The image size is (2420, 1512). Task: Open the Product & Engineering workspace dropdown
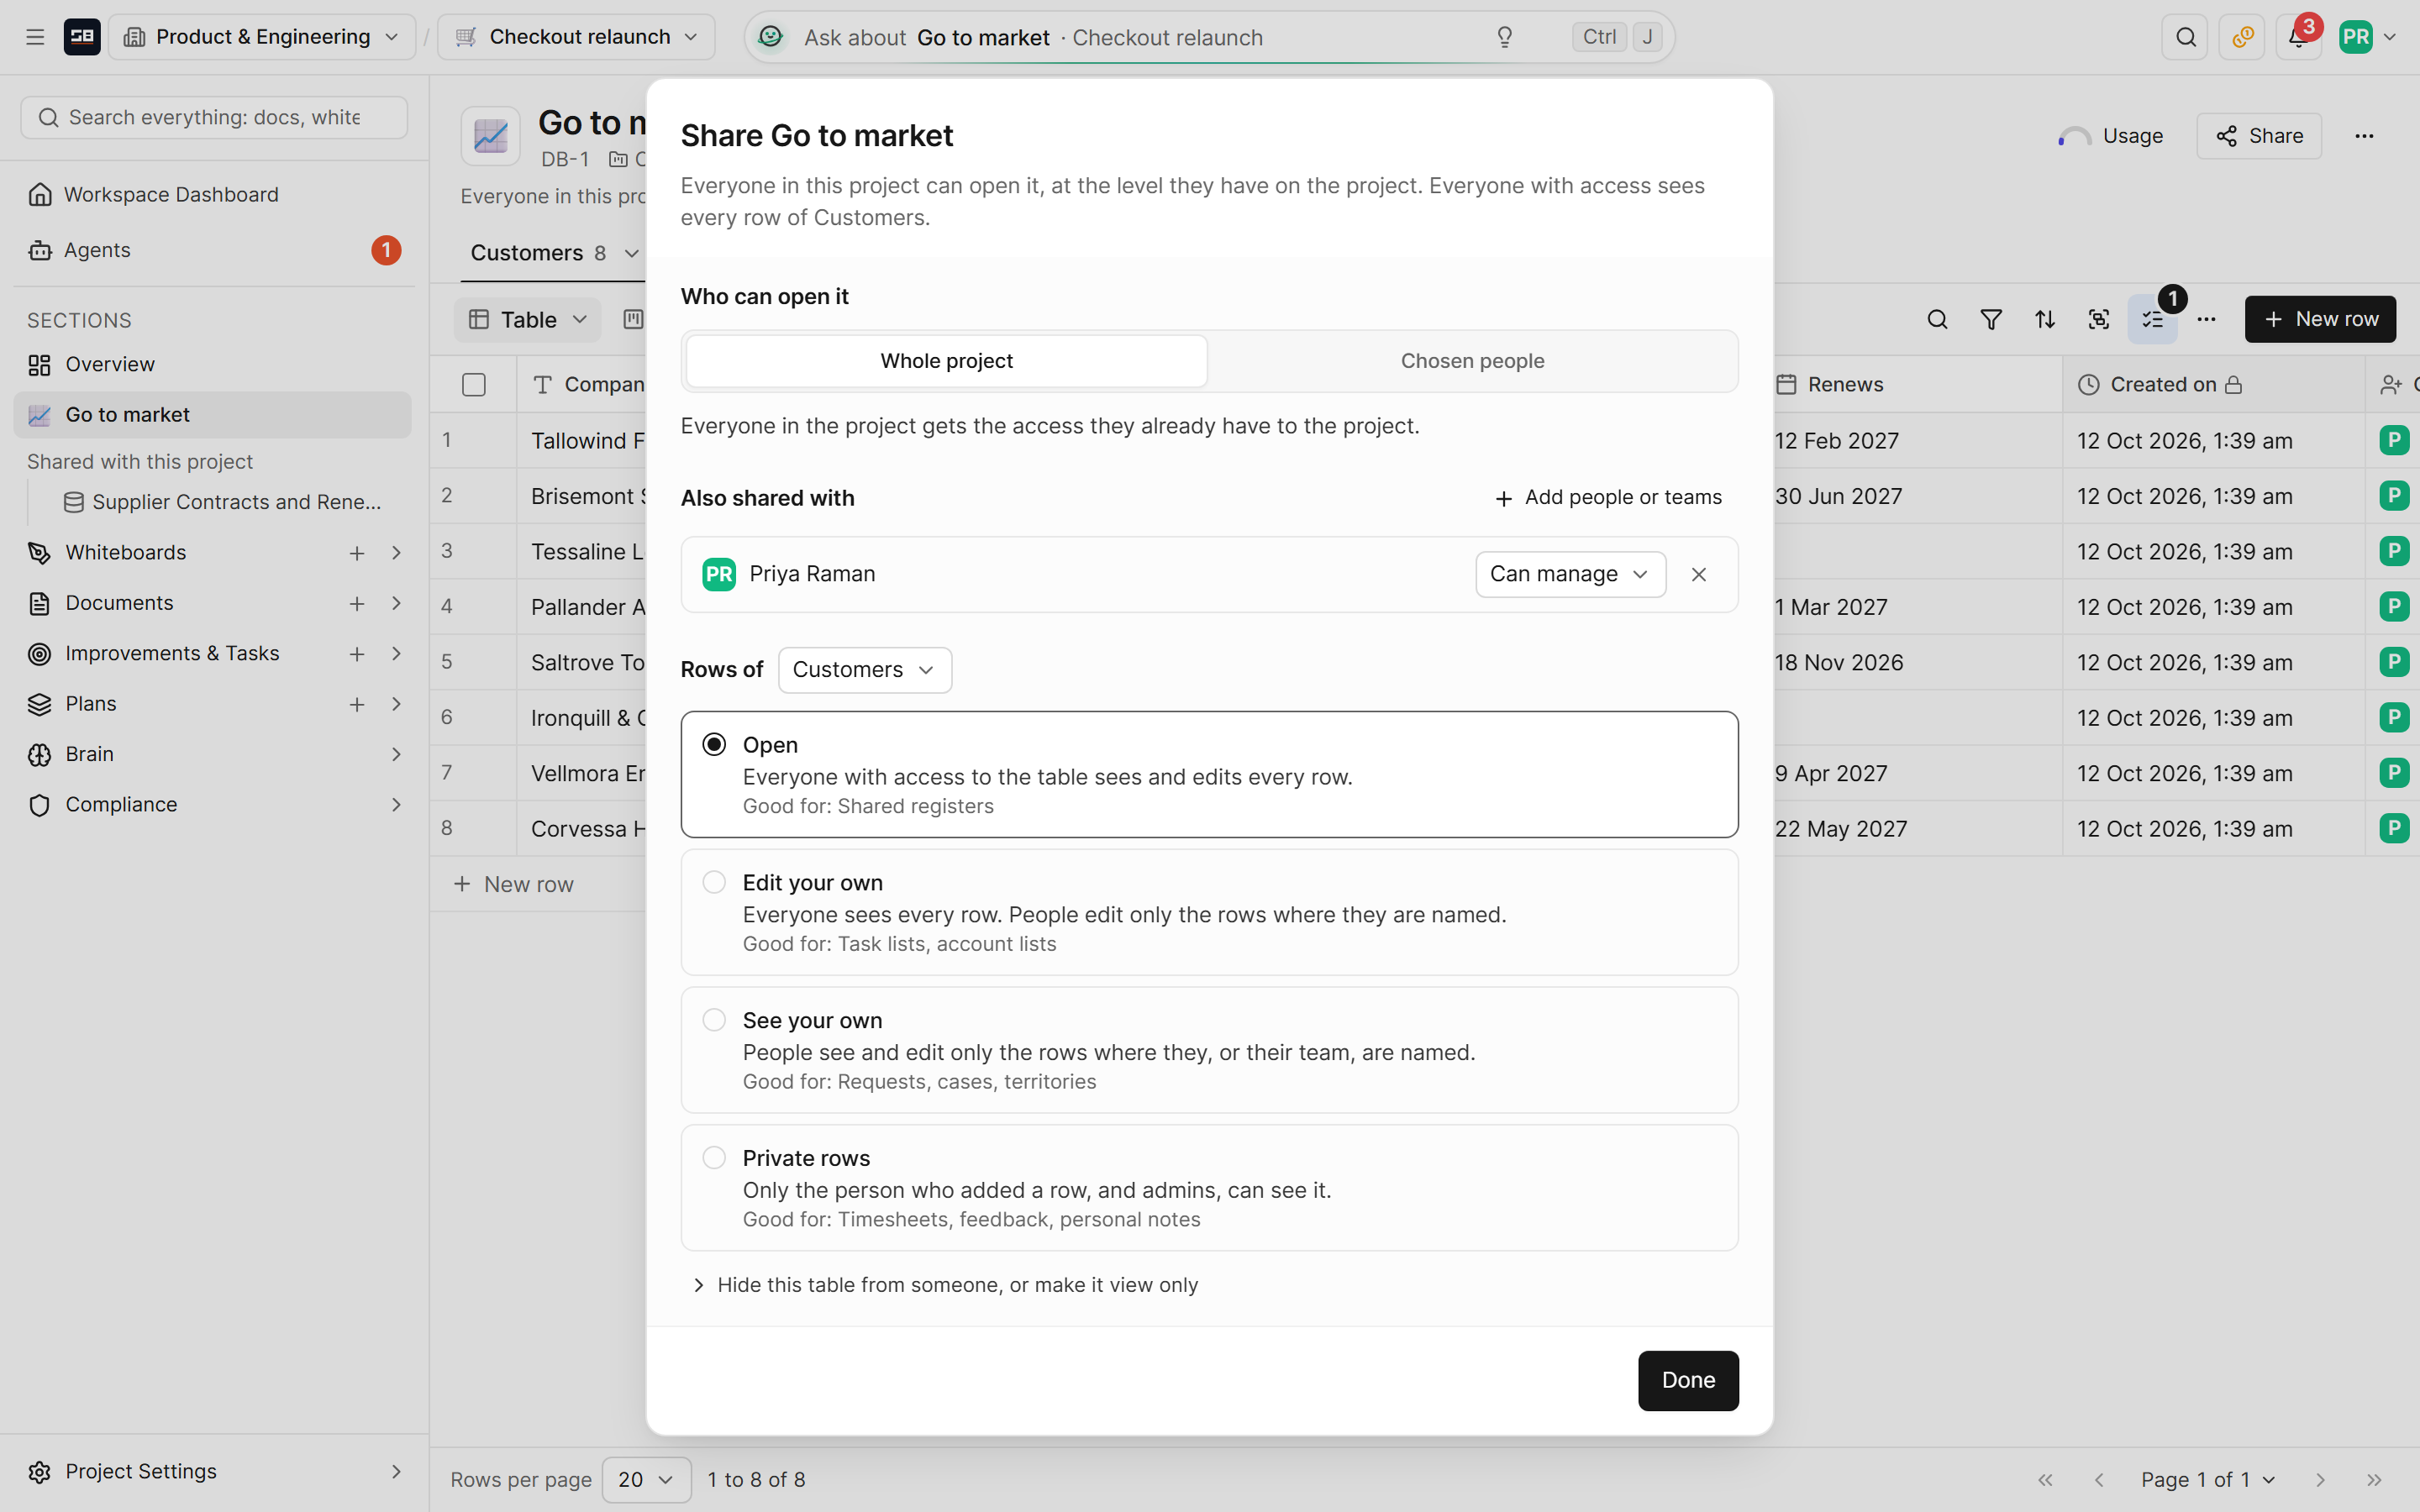pos(263,37)
